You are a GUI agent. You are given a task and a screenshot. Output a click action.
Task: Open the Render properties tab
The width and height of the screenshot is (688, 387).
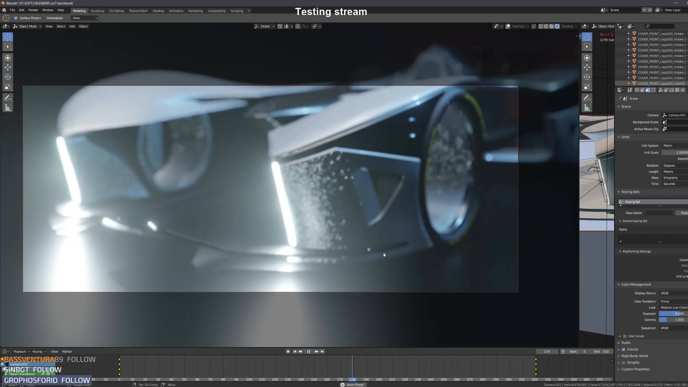[637, 90]
